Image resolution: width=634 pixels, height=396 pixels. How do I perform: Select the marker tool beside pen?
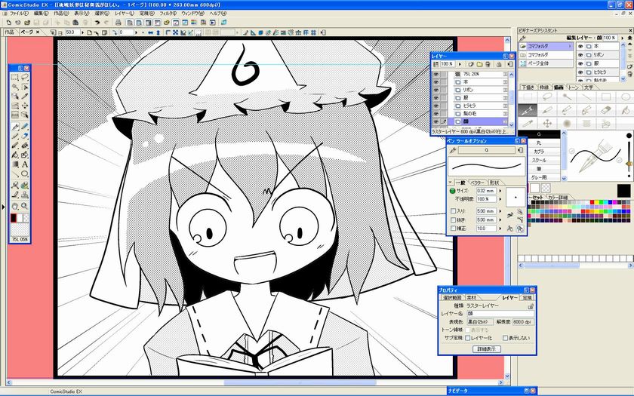click(25, 127)
